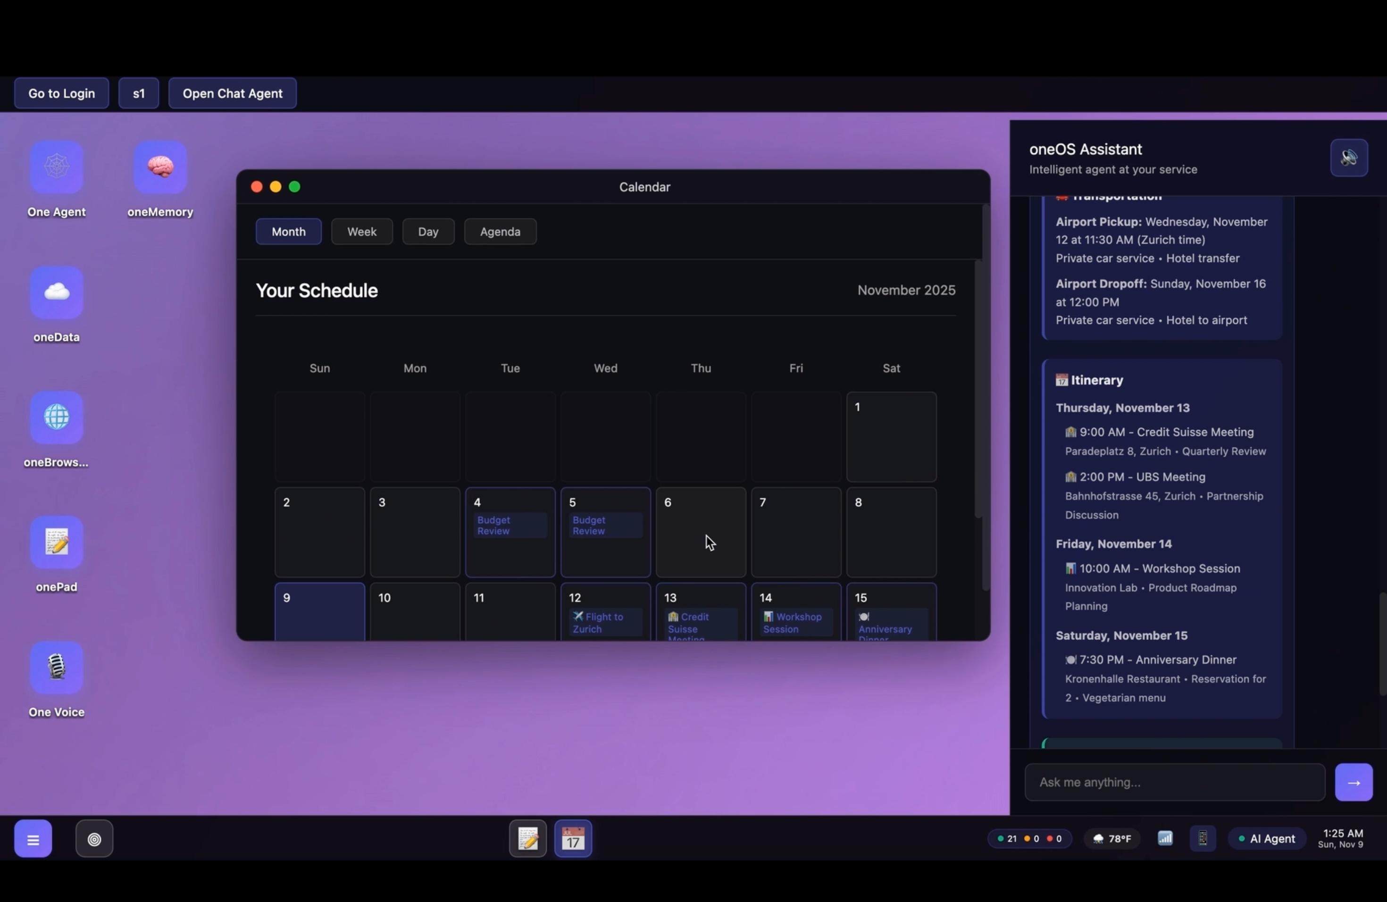Click the Open Chat Agent button
The image size is (1387, 902).
click(x=232, y=93)
